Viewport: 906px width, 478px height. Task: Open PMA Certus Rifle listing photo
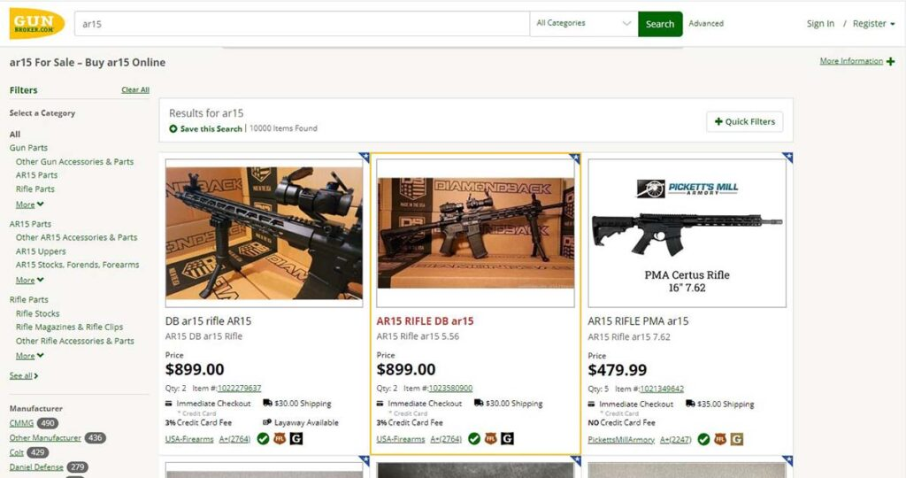click(x=687, y=233)
